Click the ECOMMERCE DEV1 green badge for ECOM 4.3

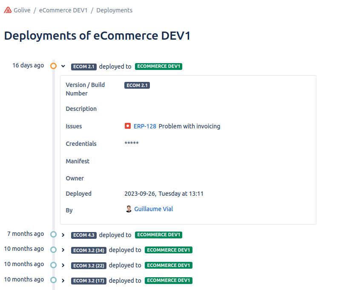click(x=158, y=235)
